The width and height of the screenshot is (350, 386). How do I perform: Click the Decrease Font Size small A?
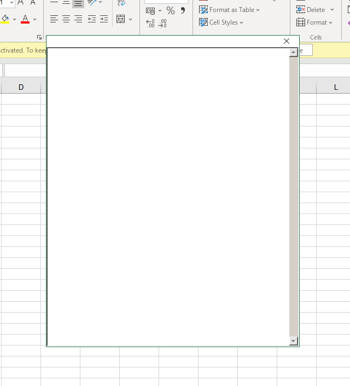[x=32, y=2]
